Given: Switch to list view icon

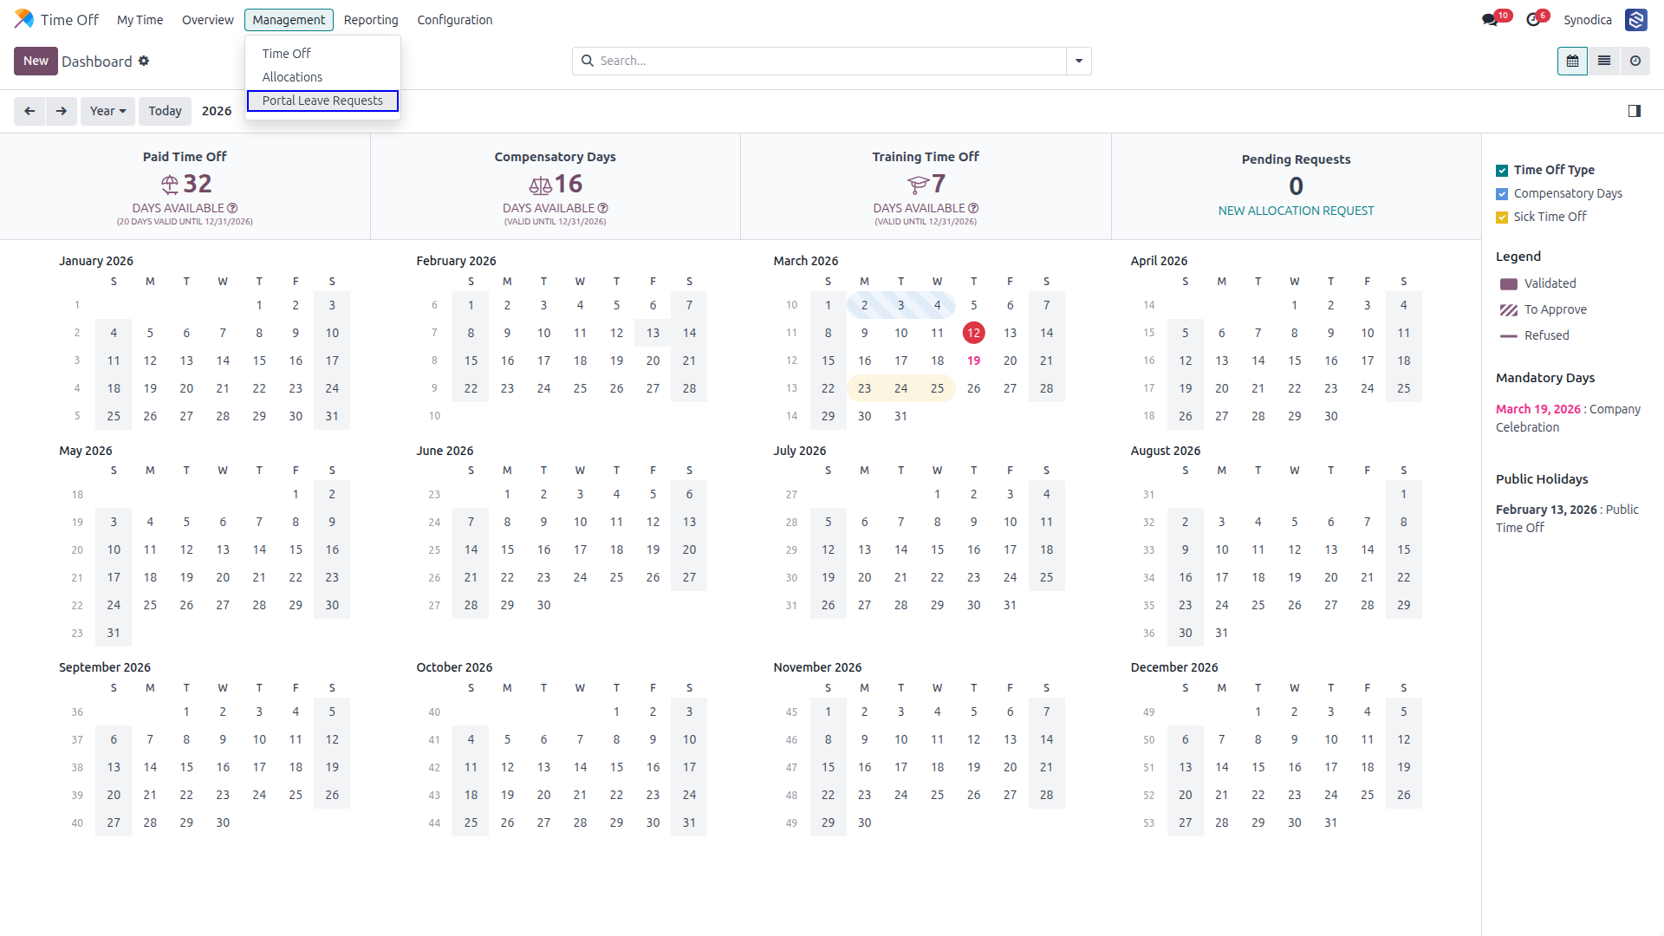Looking at the screenshot, I should pos(1604,62).
